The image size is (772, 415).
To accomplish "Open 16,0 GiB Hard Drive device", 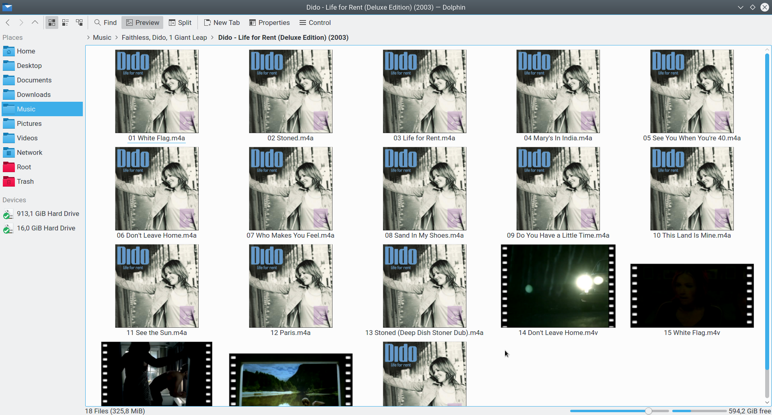I will 42,228.
